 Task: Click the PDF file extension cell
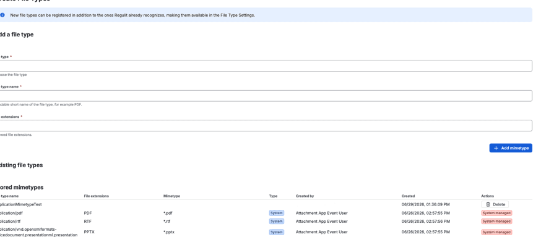click(88, 213)
